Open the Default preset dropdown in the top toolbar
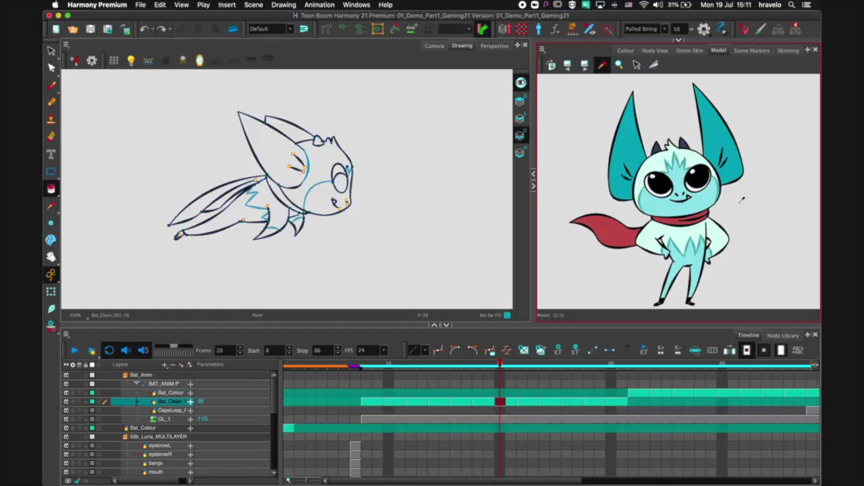Screen dimensions: 864x486 pyautogui.click(x=290, y=28)
